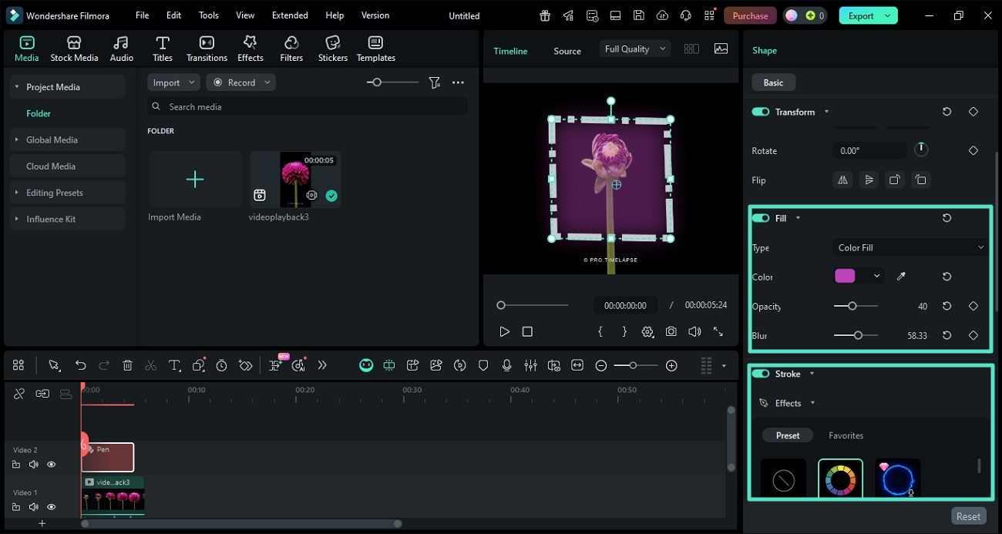
Task: Click the purple fill color swatch
Action: point(845,276)
